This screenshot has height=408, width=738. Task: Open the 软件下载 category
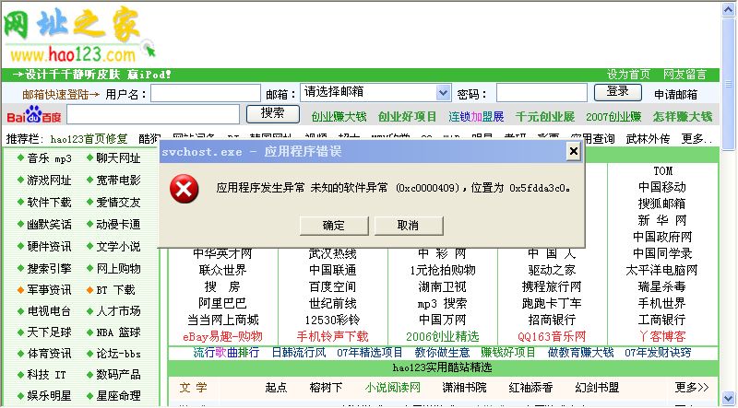(x=50, y=202)
